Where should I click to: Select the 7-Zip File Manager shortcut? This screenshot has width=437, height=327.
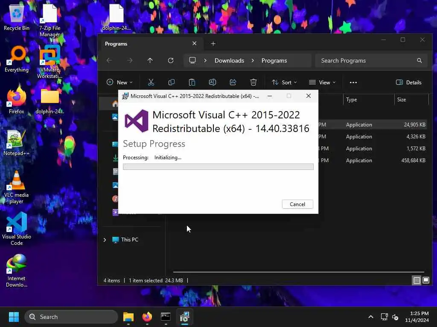(50, 20)
